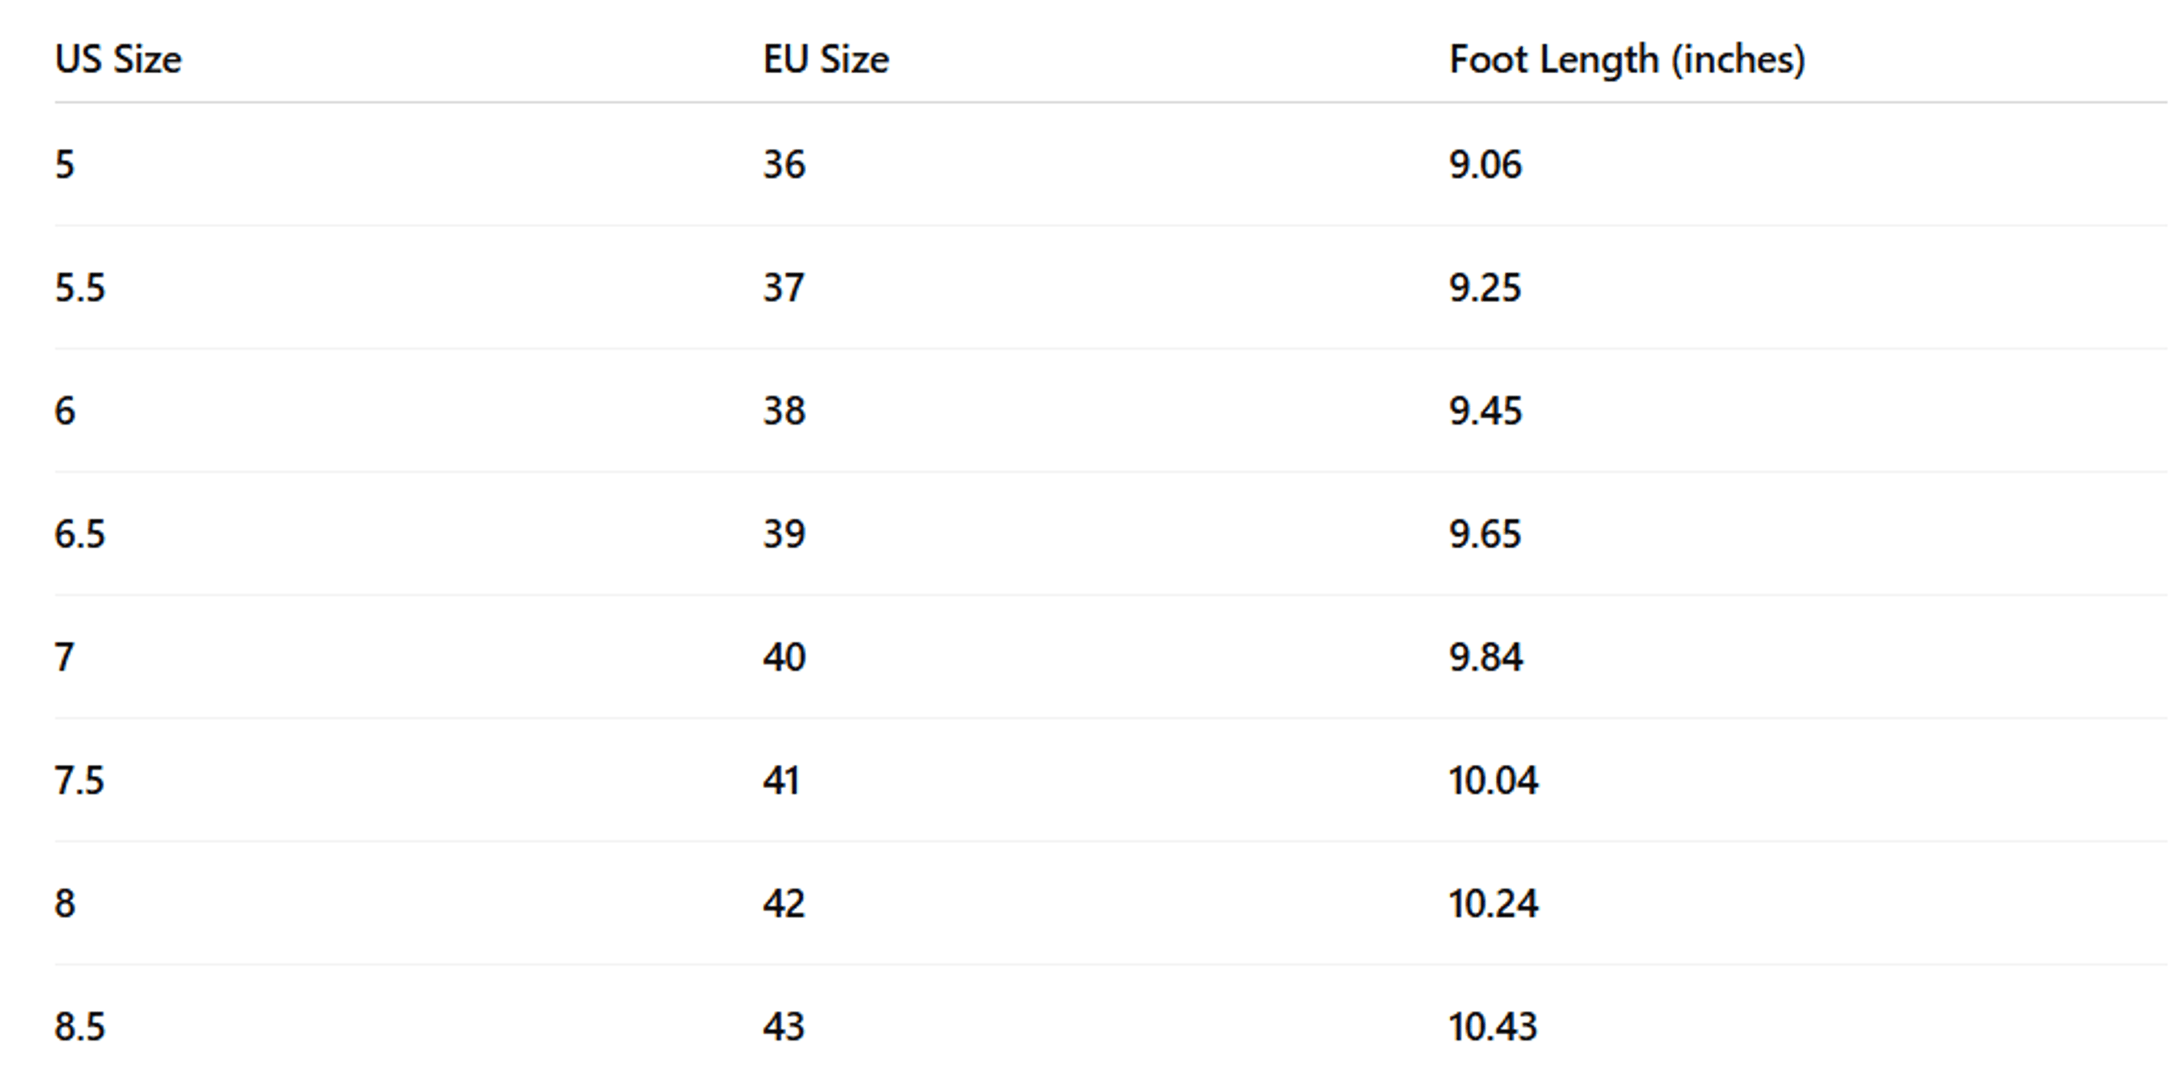Click the EU size 42 value

click(784, 904)
